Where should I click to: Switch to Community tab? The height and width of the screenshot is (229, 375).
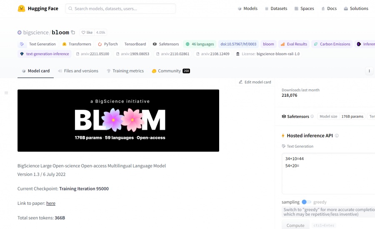[171, 71]
